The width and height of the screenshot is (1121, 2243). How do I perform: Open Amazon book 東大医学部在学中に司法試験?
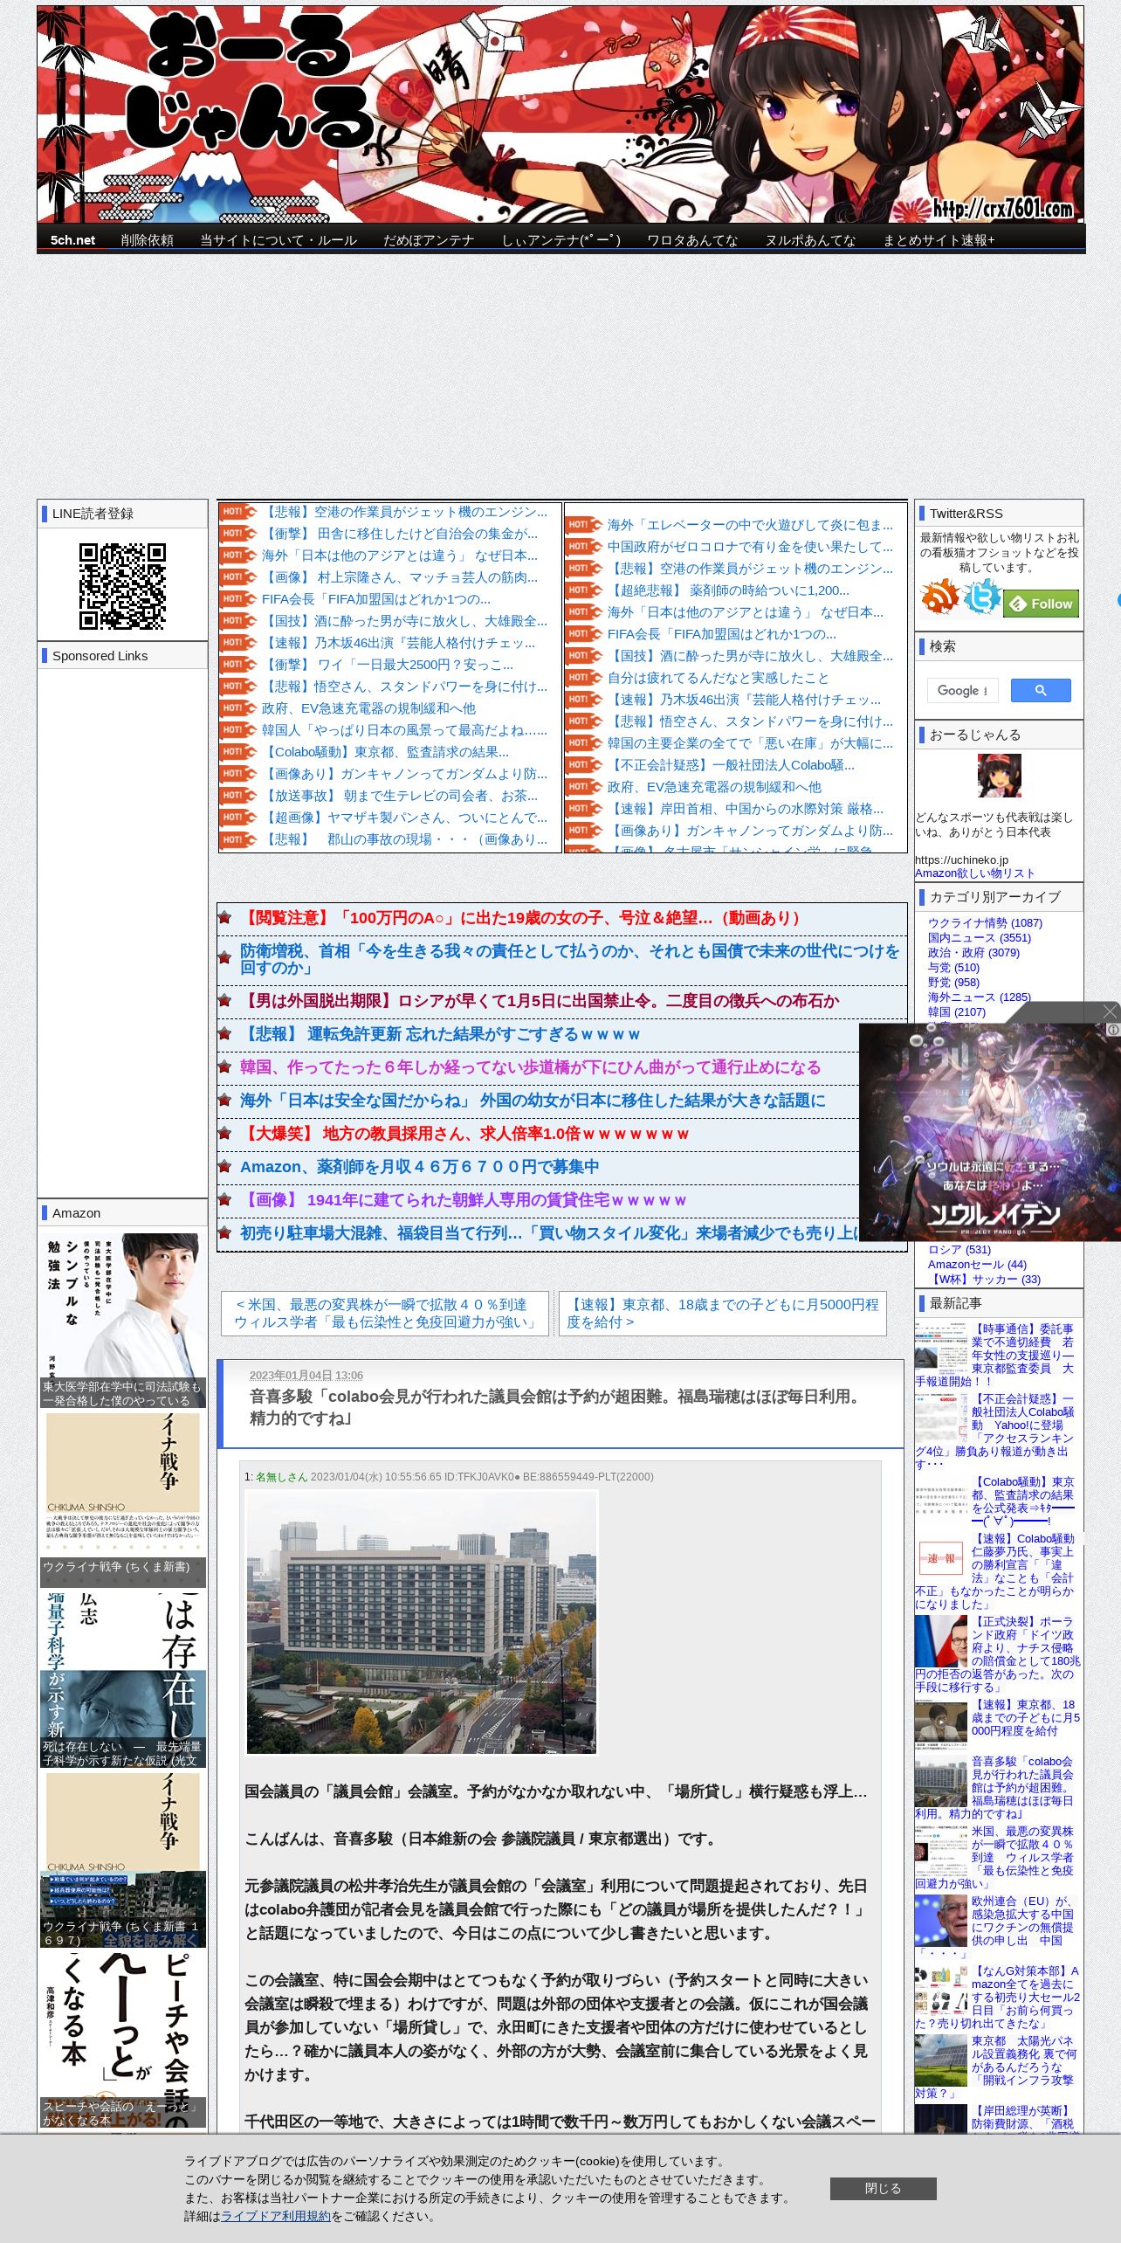(122, 1319)
